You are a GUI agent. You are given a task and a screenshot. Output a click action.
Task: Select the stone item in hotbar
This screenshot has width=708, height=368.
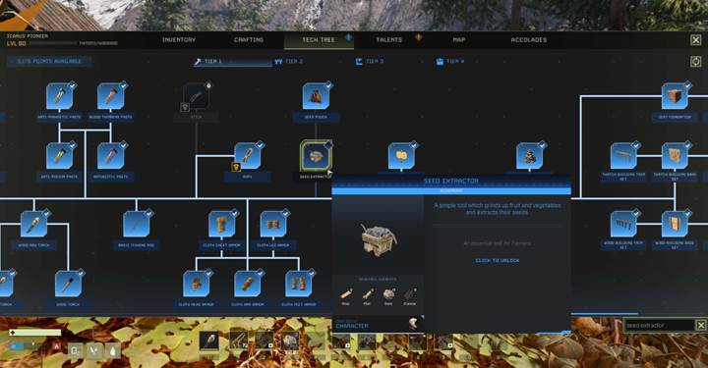click(290, 342)
